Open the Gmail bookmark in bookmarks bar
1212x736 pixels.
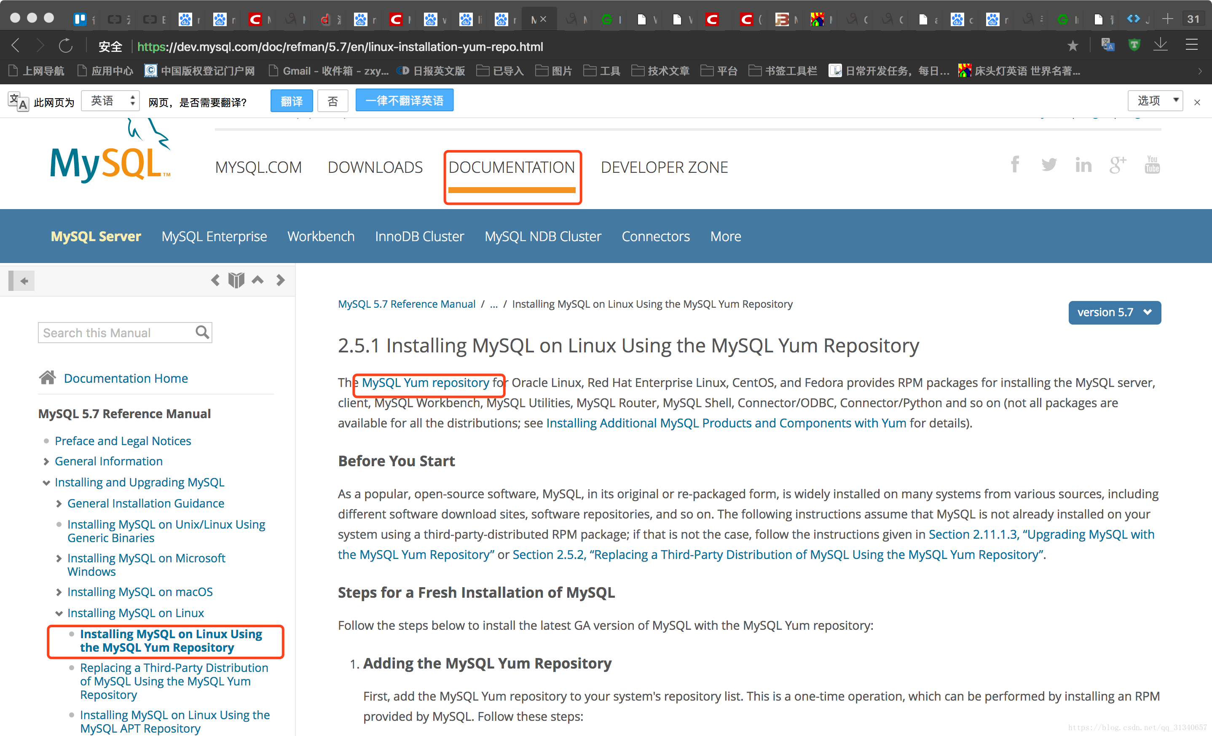[x=329, y=70]
